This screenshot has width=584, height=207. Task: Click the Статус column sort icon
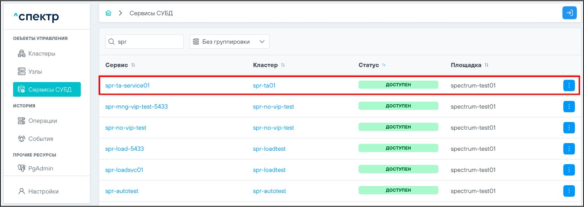[384, 65]
